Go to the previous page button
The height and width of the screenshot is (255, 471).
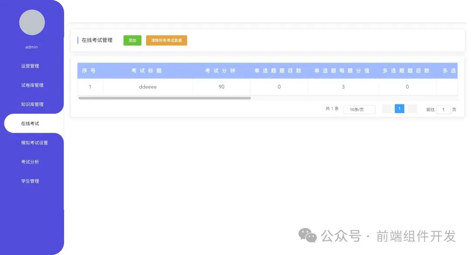coord(386,109)
